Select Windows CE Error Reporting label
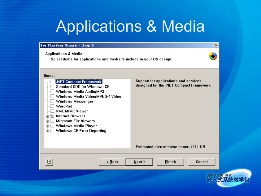 coord(81,131)
